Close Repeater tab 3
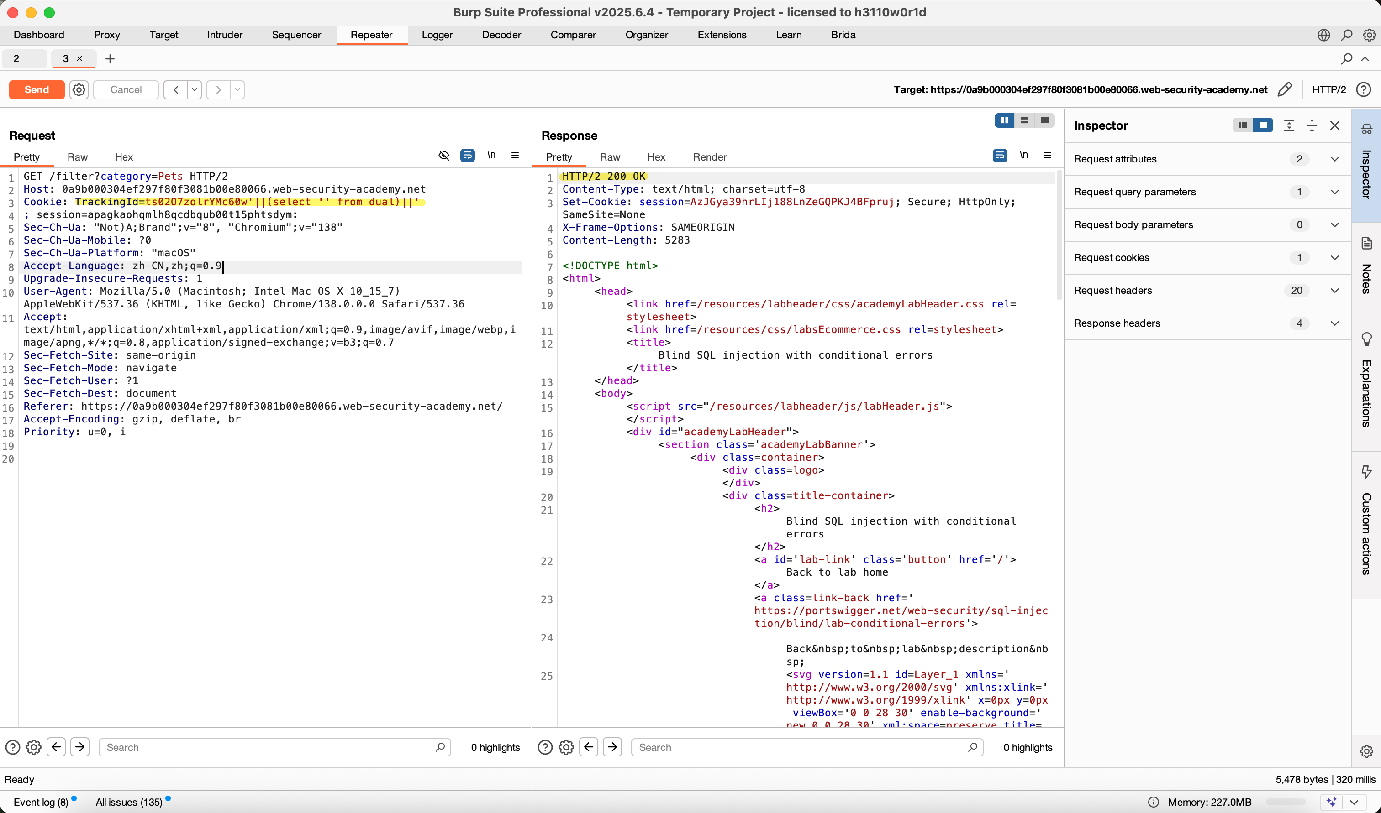The height and width of the screenshot is (813, 1381). (79, 58)
